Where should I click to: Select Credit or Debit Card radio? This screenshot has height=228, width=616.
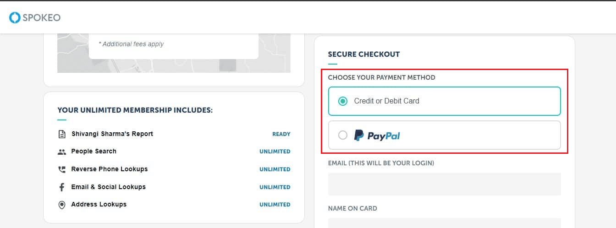point(342,101)
